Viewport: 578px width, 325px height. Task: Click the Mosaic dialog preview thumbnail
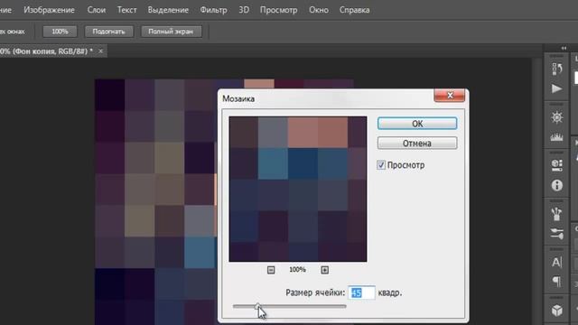pos(298,189)
